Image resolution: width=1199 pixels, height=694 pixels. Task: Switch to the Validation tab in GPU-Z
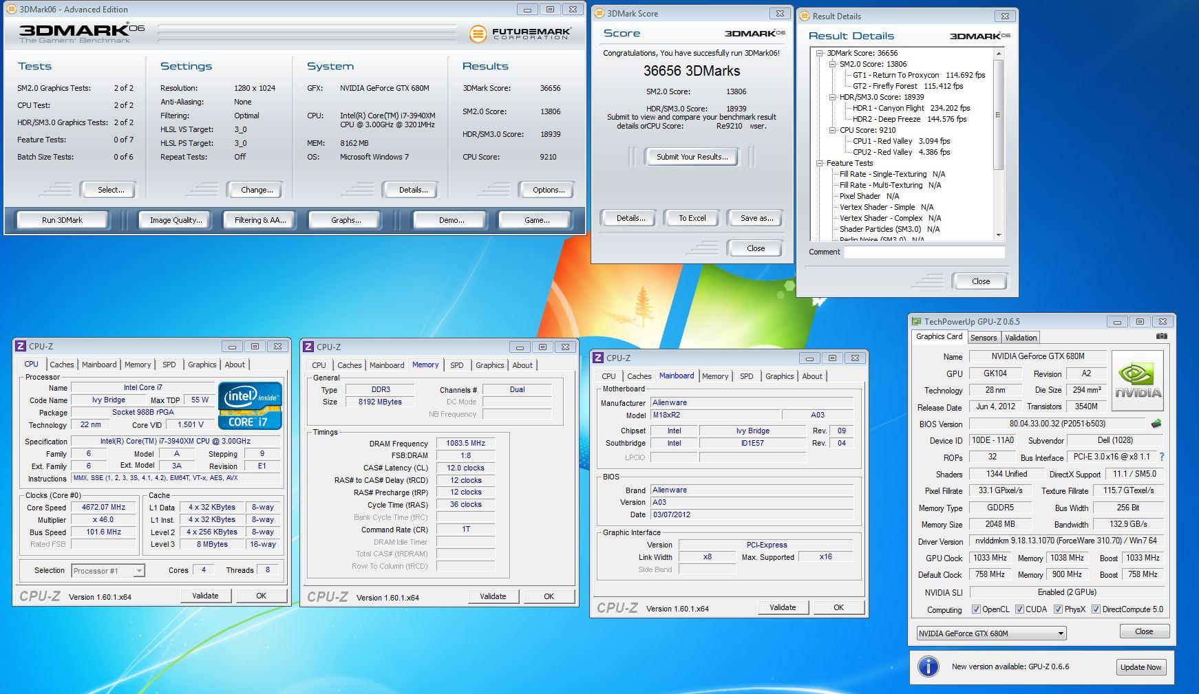(x=1021, y=338)
